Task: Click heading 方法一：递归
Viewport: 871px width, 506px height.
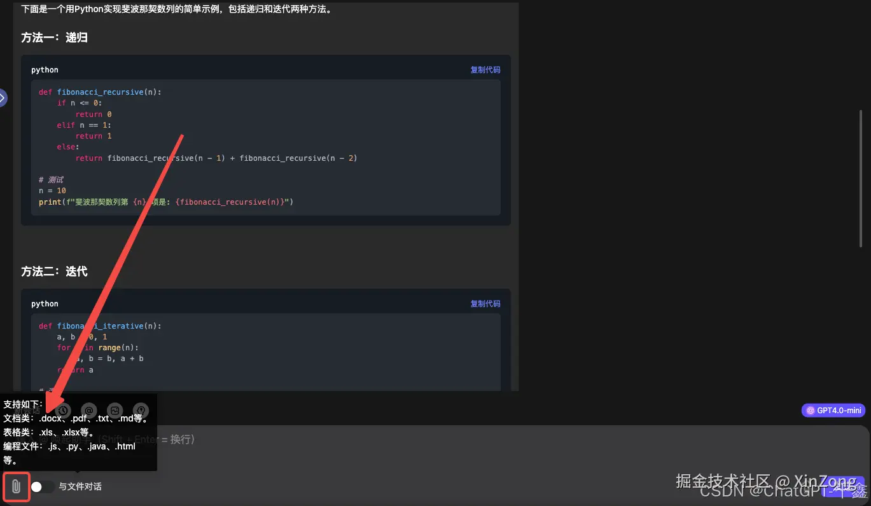Action: coord(54,38)
